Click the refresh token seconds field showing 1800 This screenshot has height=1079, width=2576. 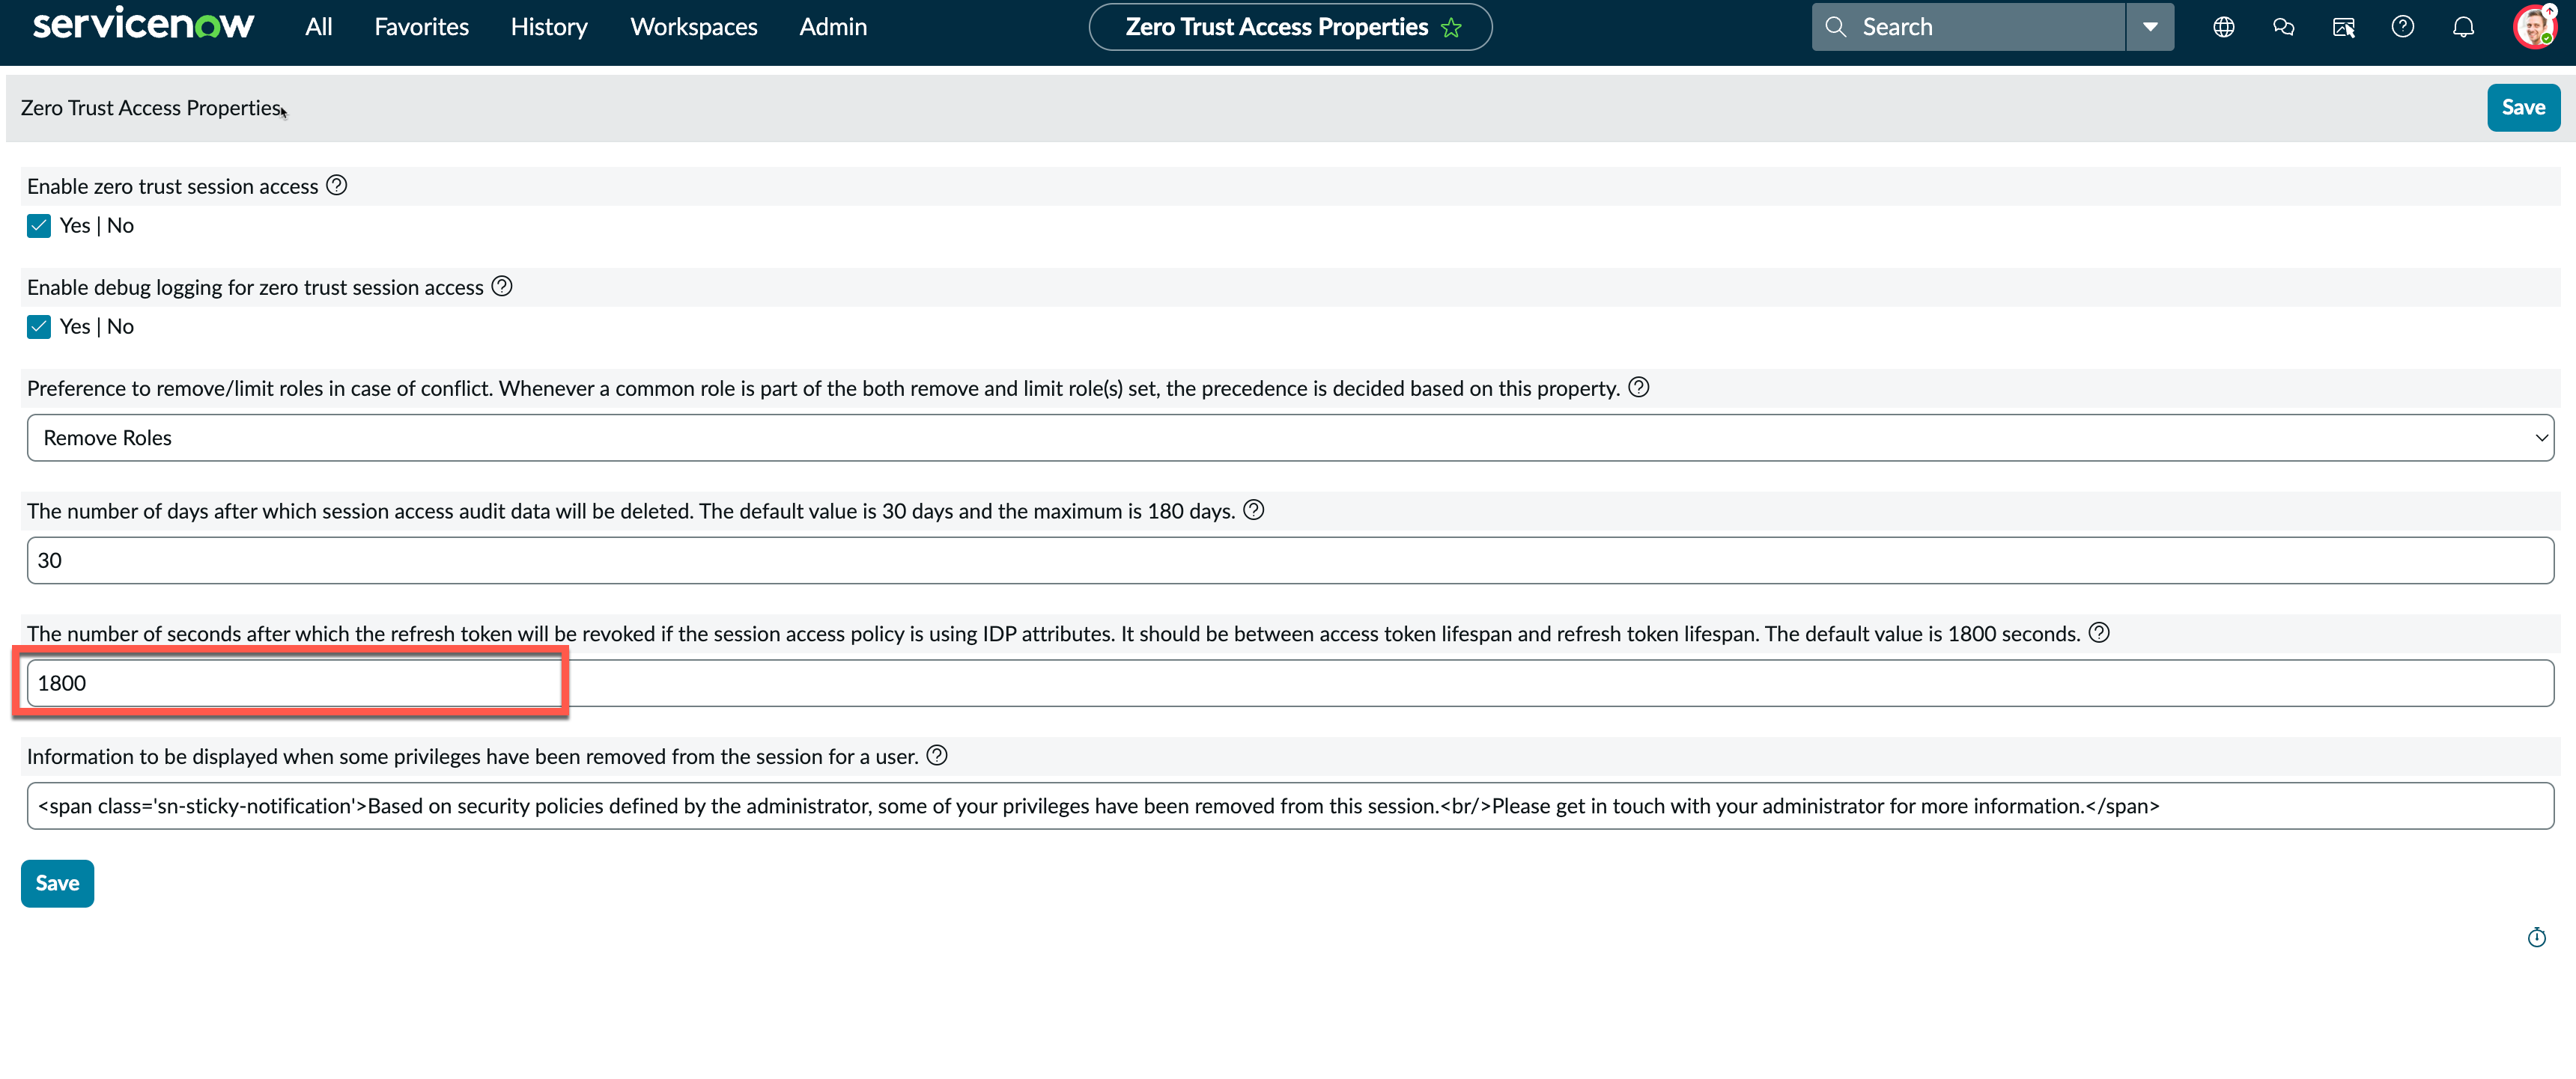[1290, 683]
